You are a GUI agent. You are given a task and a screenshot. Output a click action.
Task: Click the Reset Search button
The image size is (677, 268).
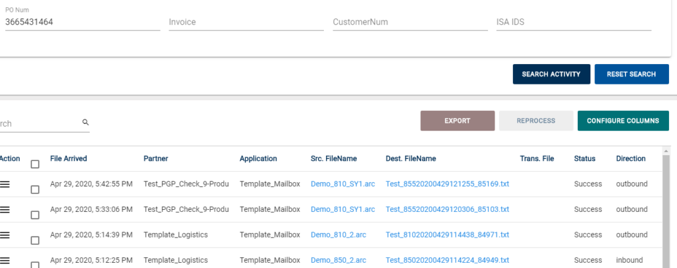631,74
